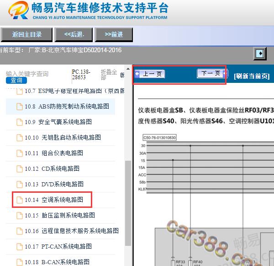Viewport: 274px width, 266px height.
Task: Open 10.13 DVD系统电路图
Action: 54,184
